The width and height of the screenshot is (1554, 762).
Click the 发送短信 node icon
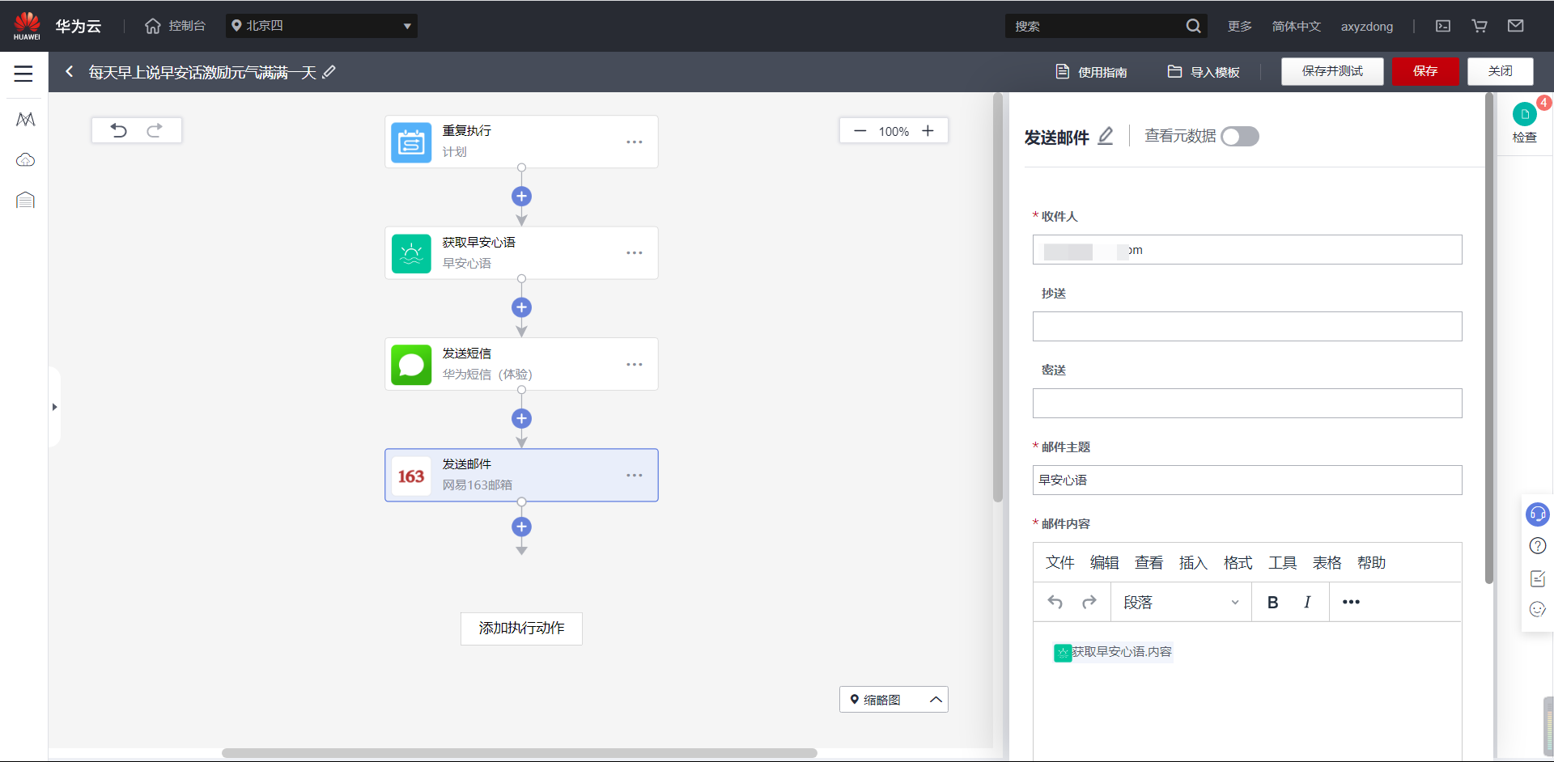coord(411,364)
